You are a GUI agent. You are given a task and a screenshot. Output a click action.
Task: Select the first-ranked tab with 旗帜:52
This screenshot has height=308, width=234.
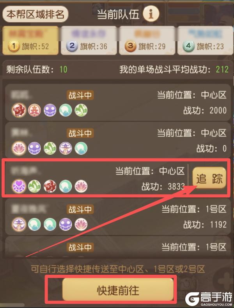pos(30,41)
